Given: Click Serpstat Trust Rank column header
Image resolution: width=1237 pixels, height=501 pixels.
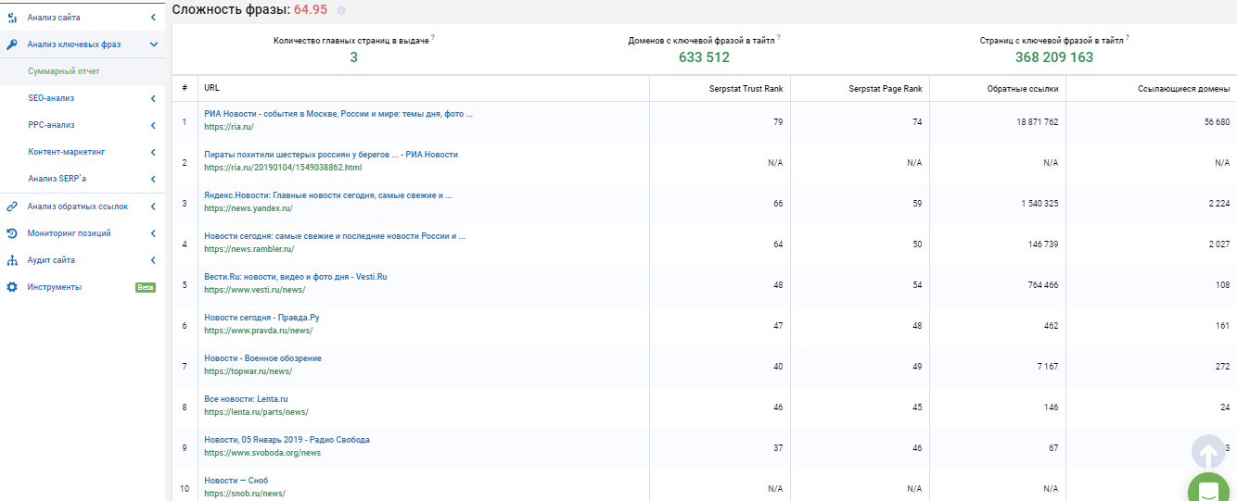Looking at the screenshot, I should [x=748, y=89].
